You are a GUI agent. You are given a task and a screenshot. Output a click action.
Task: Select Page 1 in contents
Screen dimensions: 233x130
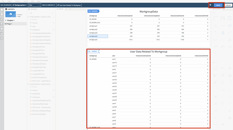16,24
